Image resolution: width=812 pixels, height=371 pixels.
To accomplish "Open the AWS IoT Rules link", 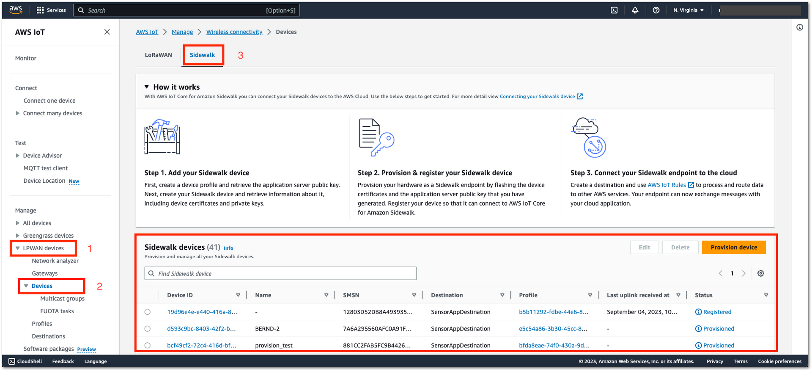I will pos(670,185).
